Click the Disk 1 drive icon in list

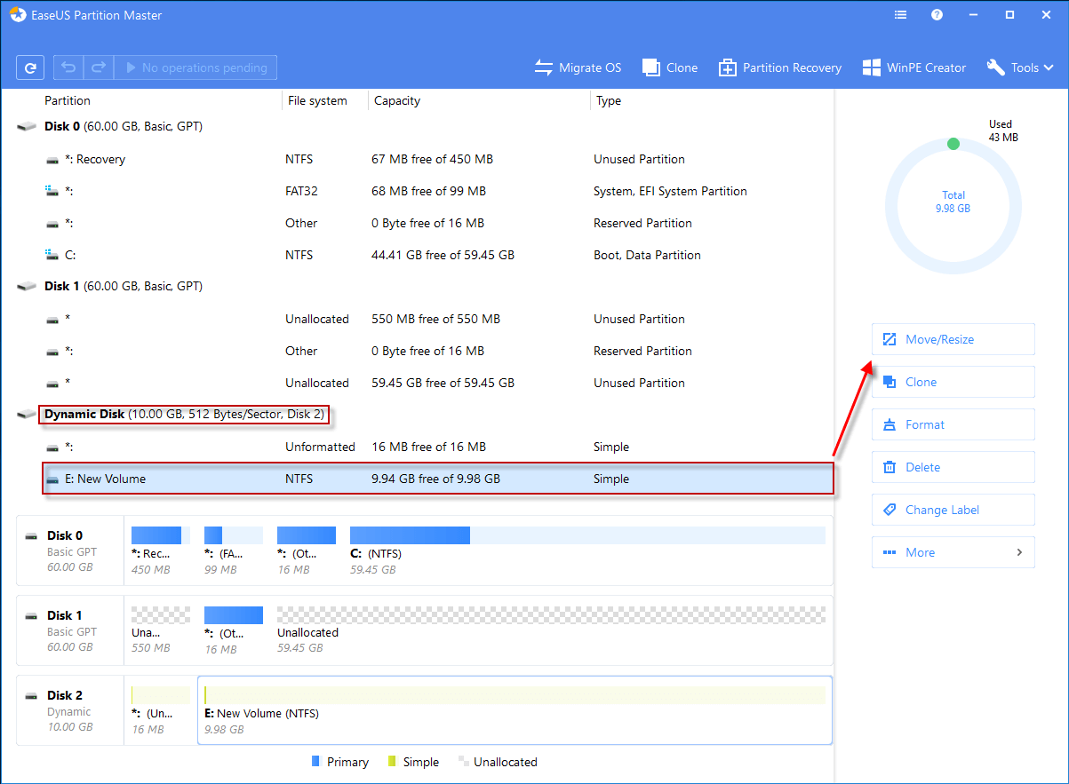28,287
